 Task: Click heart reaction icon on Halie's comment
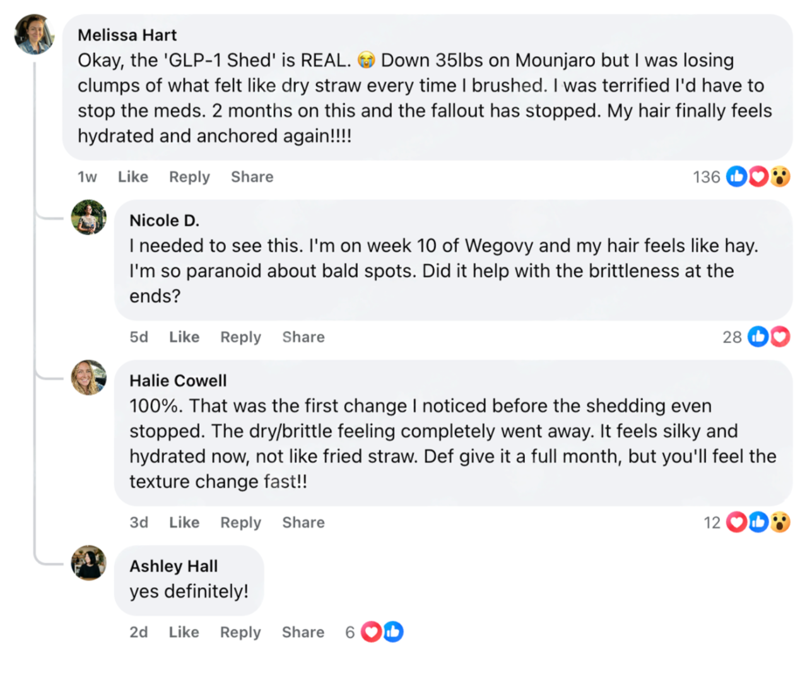coord(736,522)
